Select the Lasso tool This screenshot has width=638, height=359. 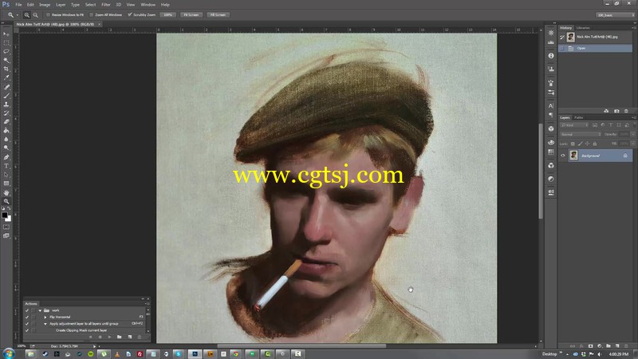tap(6, 52)
